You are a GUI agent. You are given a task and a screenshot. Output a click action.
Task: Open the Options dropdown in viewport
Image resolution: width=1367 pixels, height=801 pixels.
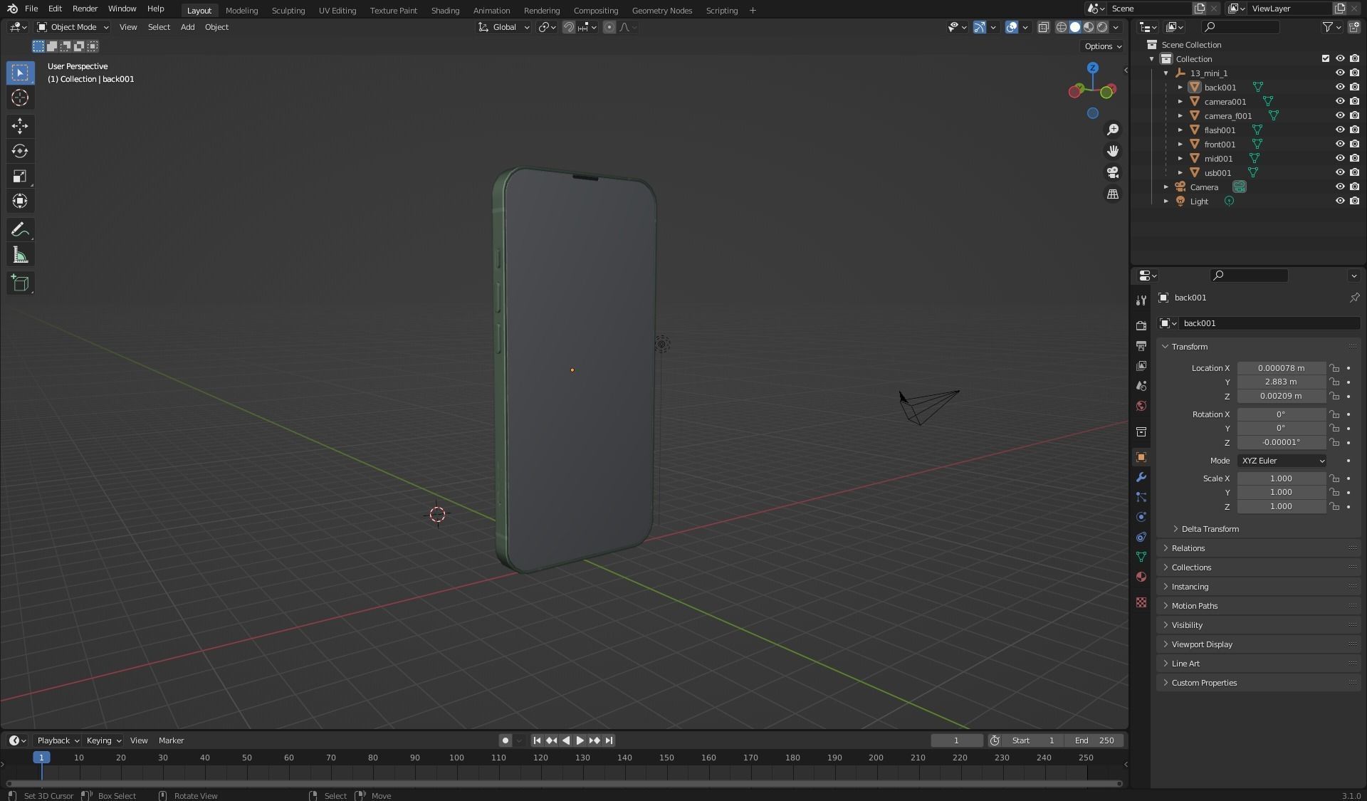pos(1102,46)
